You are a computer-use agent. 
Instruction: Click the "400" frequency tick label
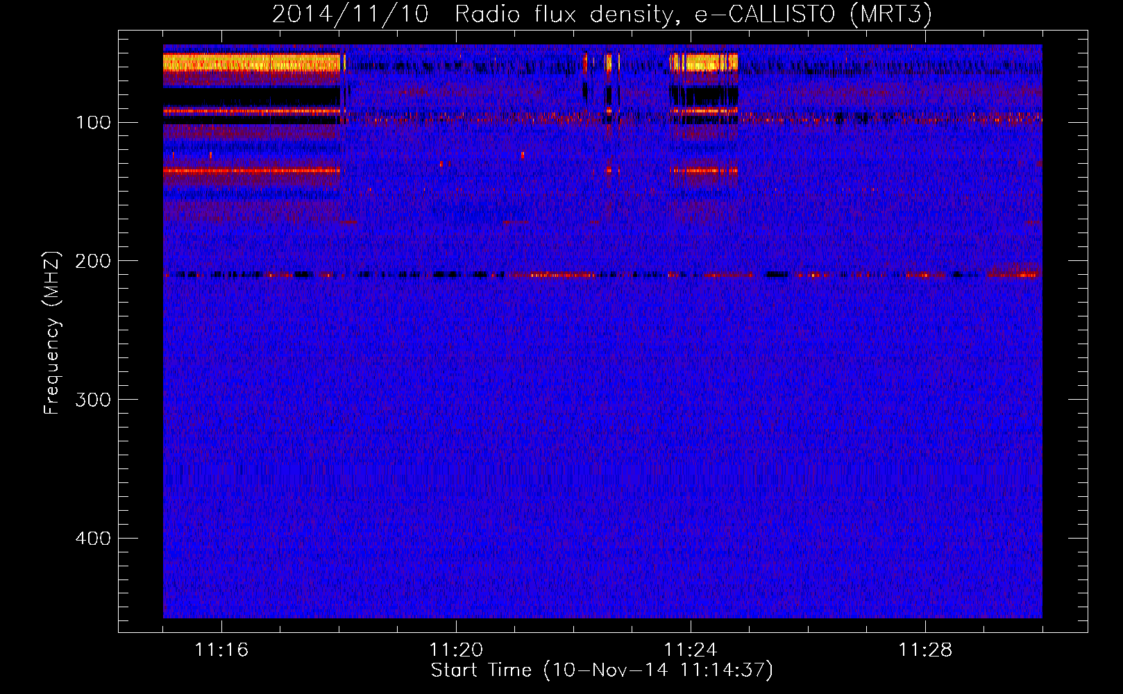92,539
